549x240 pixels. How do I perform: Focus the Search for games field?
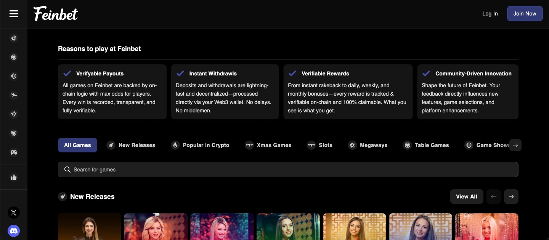(x=288, y=170)
